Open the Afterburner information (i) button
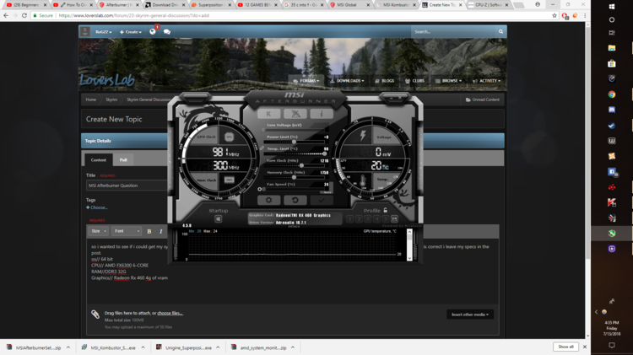Screen dimensions: 633x355 (x=322, y=114)
